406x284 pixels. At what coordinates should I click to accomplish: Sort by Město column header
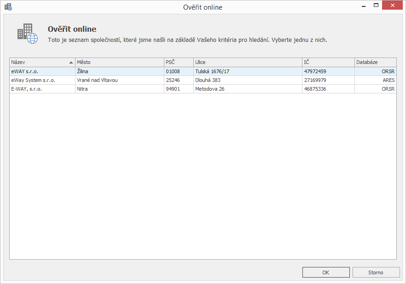[119, 62]
